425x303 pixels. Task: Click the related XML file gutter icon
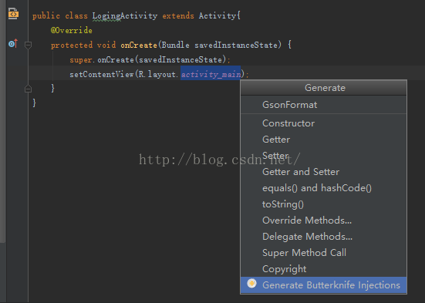click(13, 14)
